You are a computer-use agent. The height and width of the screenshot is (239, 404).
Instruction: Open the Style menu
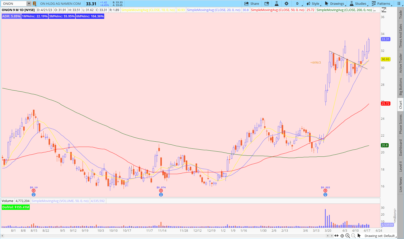[313, 4]
